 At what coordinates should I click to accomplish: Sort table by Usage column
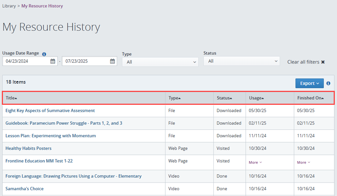(256, 98)
